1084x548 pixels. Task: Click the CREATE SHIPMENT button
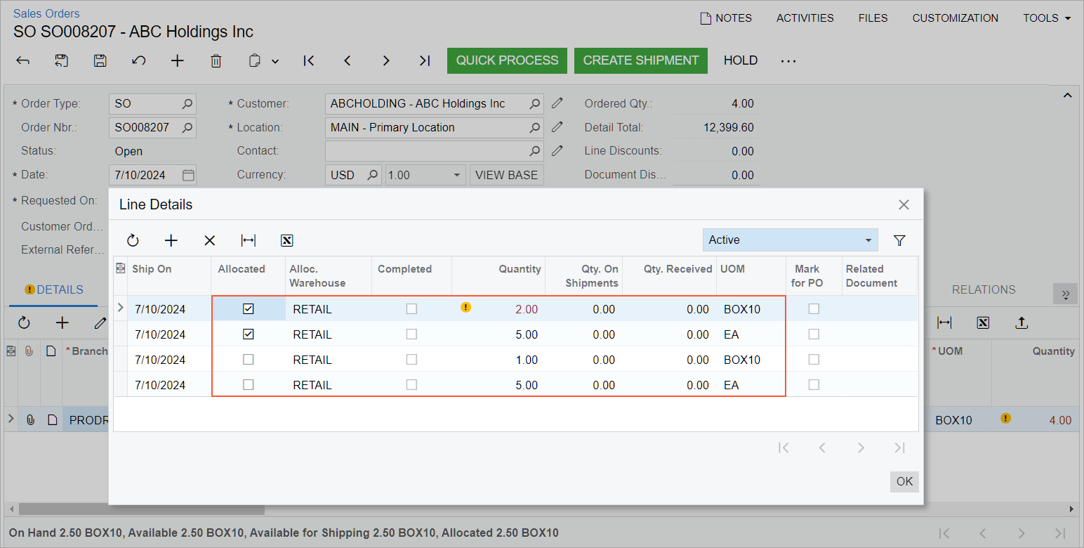click(x=641, y=60)
